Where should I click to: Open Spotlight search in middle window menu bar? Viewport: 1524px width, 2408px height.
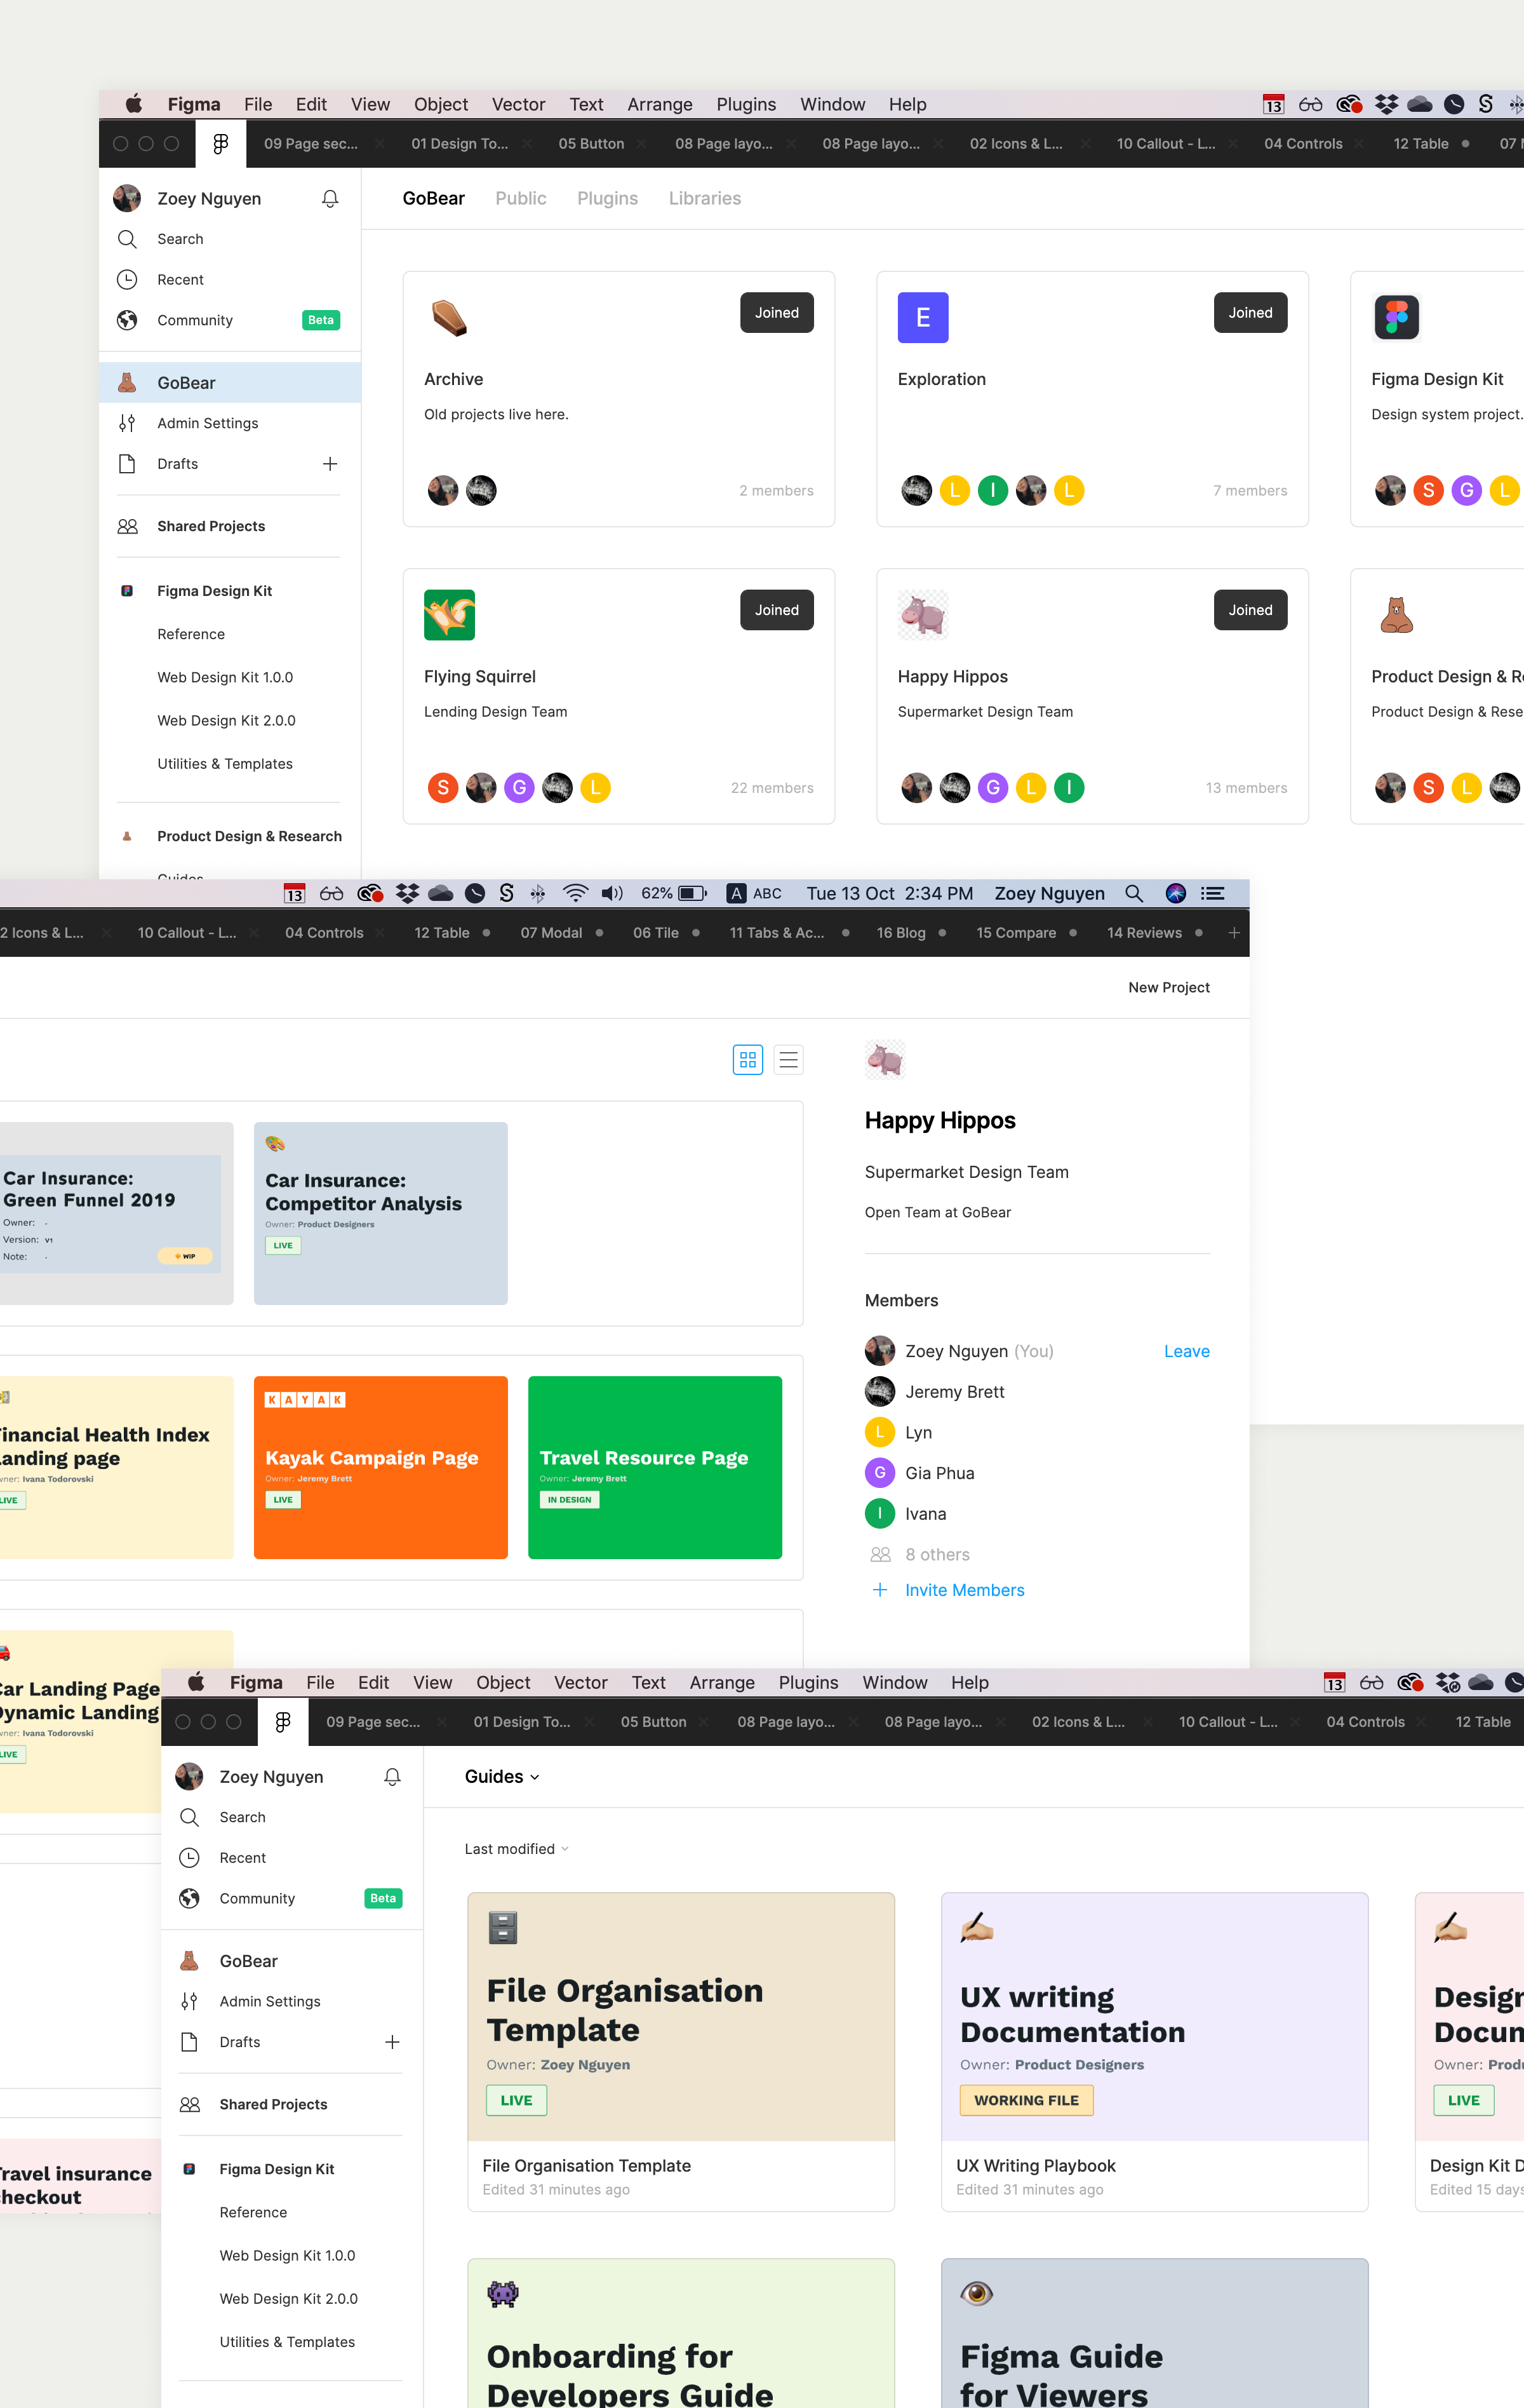[x=1133, y=893]
